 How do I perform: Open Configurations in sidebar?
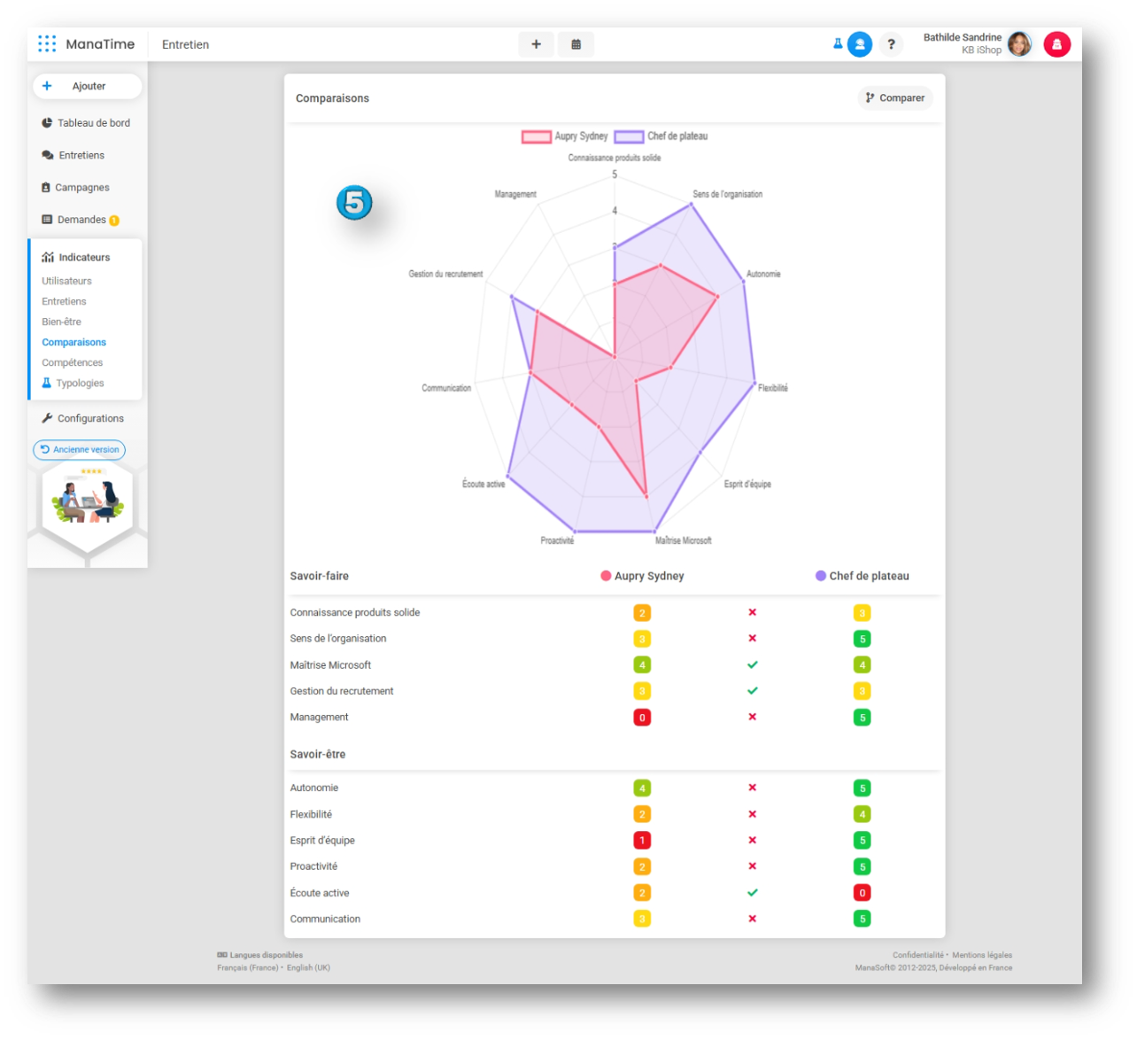82,418
